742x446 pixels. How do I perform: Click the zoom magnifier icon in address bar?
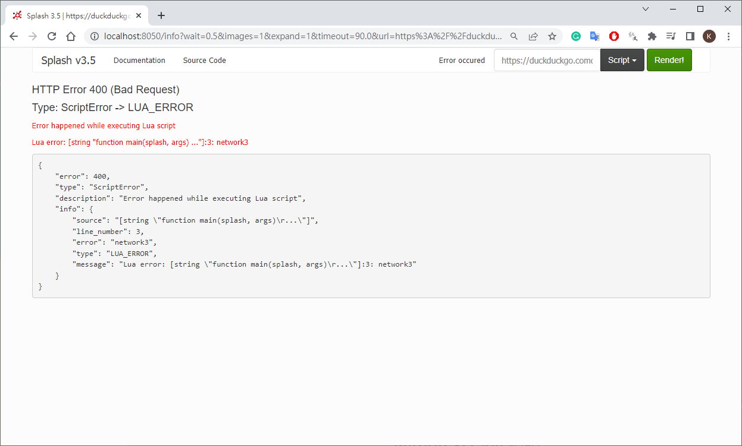514,36
